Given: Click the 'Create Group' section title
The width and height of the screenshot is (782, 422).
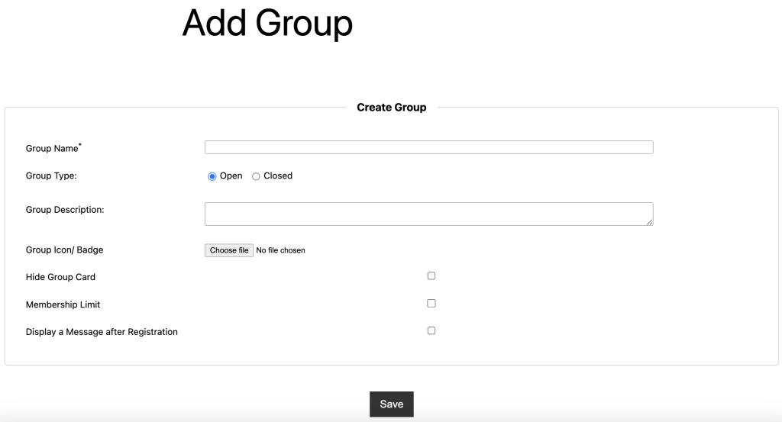Looking at the screenshot, I should click(391, 108).
